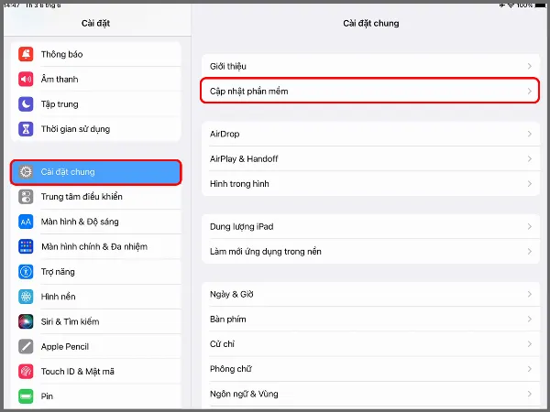Select the Tập trung moon icon
The image size is (550, 412).
(x=26, y=104)
